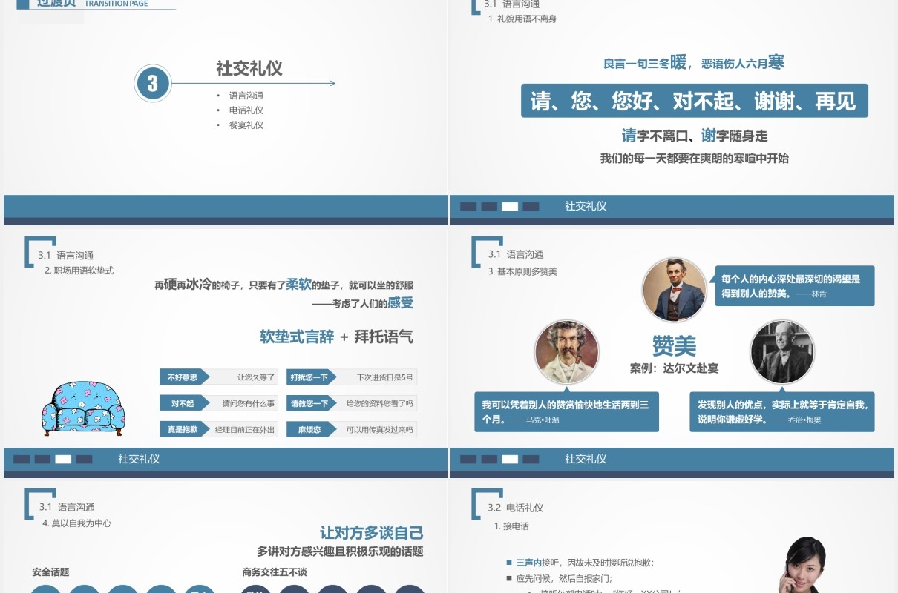This screenshot has width=898, height=593.
Task: Click the 真是抱歉 arrow tag
Action: pos(185,429)
